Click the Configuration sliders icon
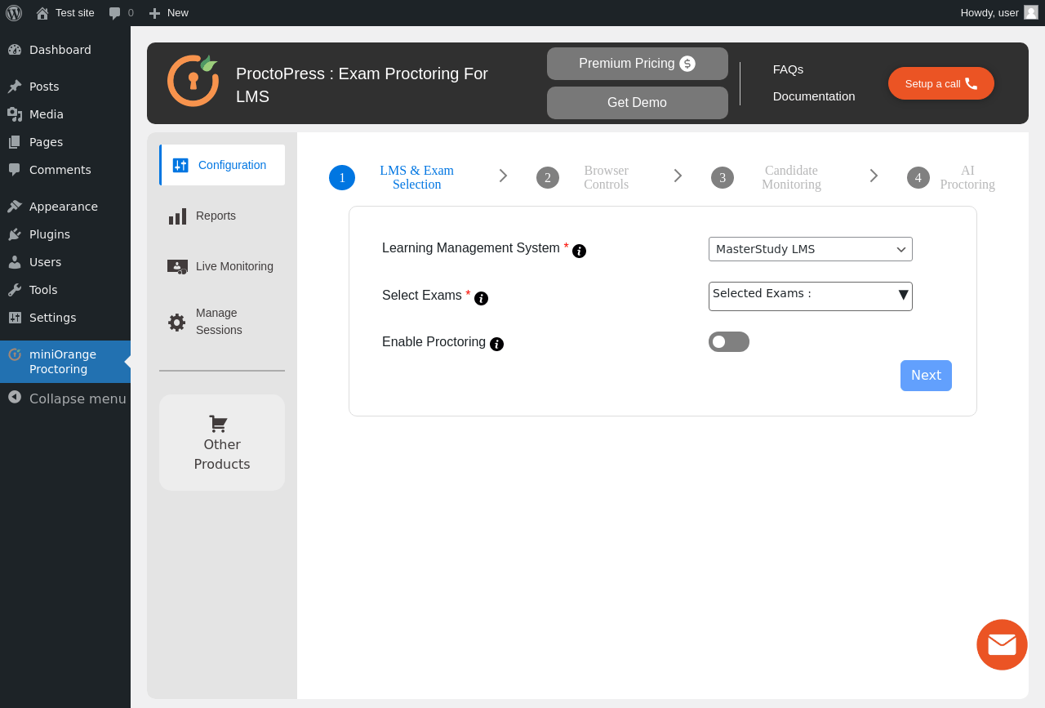This screenshot has height=708, width=1045. 180,165
